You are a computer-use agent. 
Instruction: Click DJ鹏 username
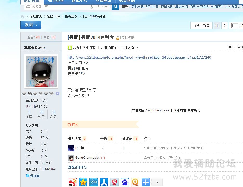pos(80,148)
